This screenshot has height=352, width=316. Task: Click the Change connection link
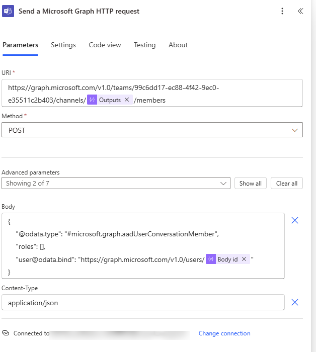tap(224, 333)
